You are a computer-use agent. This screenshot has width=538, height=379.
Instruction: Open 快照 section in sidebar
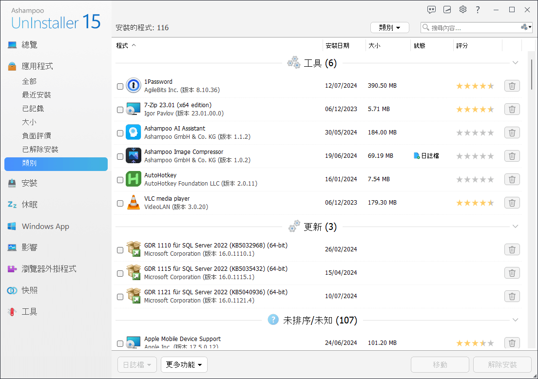(30, 290)
